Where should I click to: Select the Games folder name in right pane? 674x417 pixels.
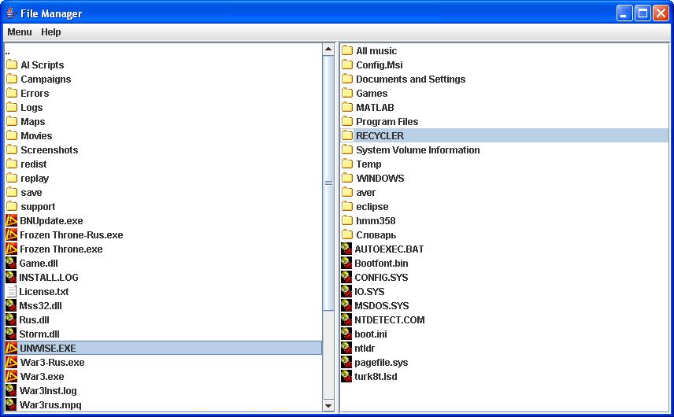point(372,93)
